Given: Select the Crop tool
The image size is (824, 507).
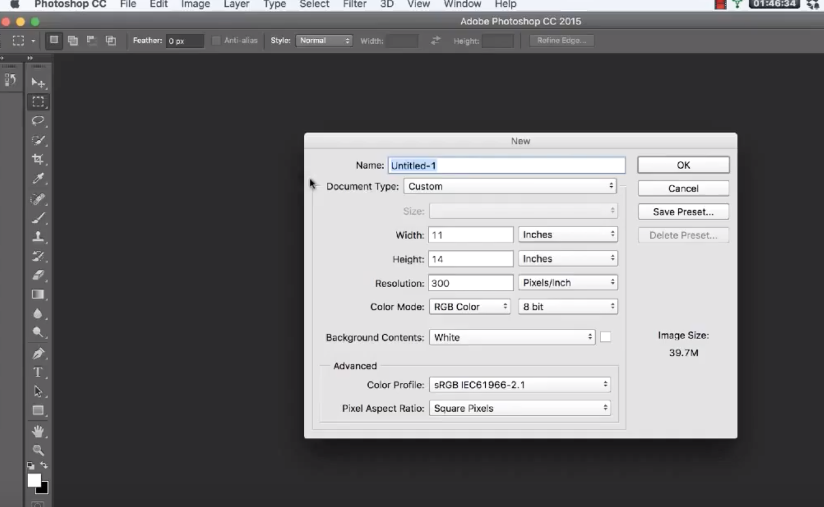Looking at the screenshot, I should (38, 159).
